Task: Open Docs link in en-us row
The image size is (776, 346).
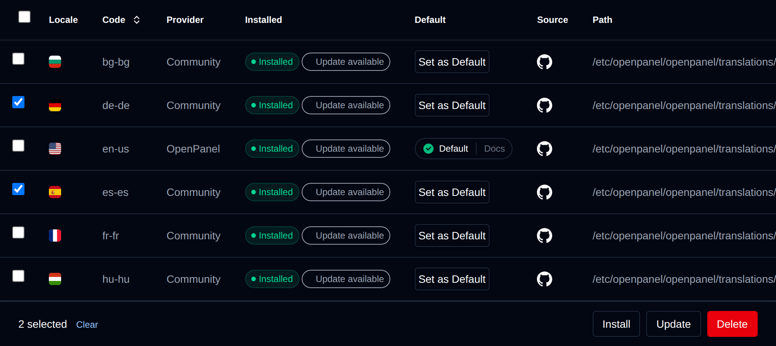Action: tap(495, 149)
